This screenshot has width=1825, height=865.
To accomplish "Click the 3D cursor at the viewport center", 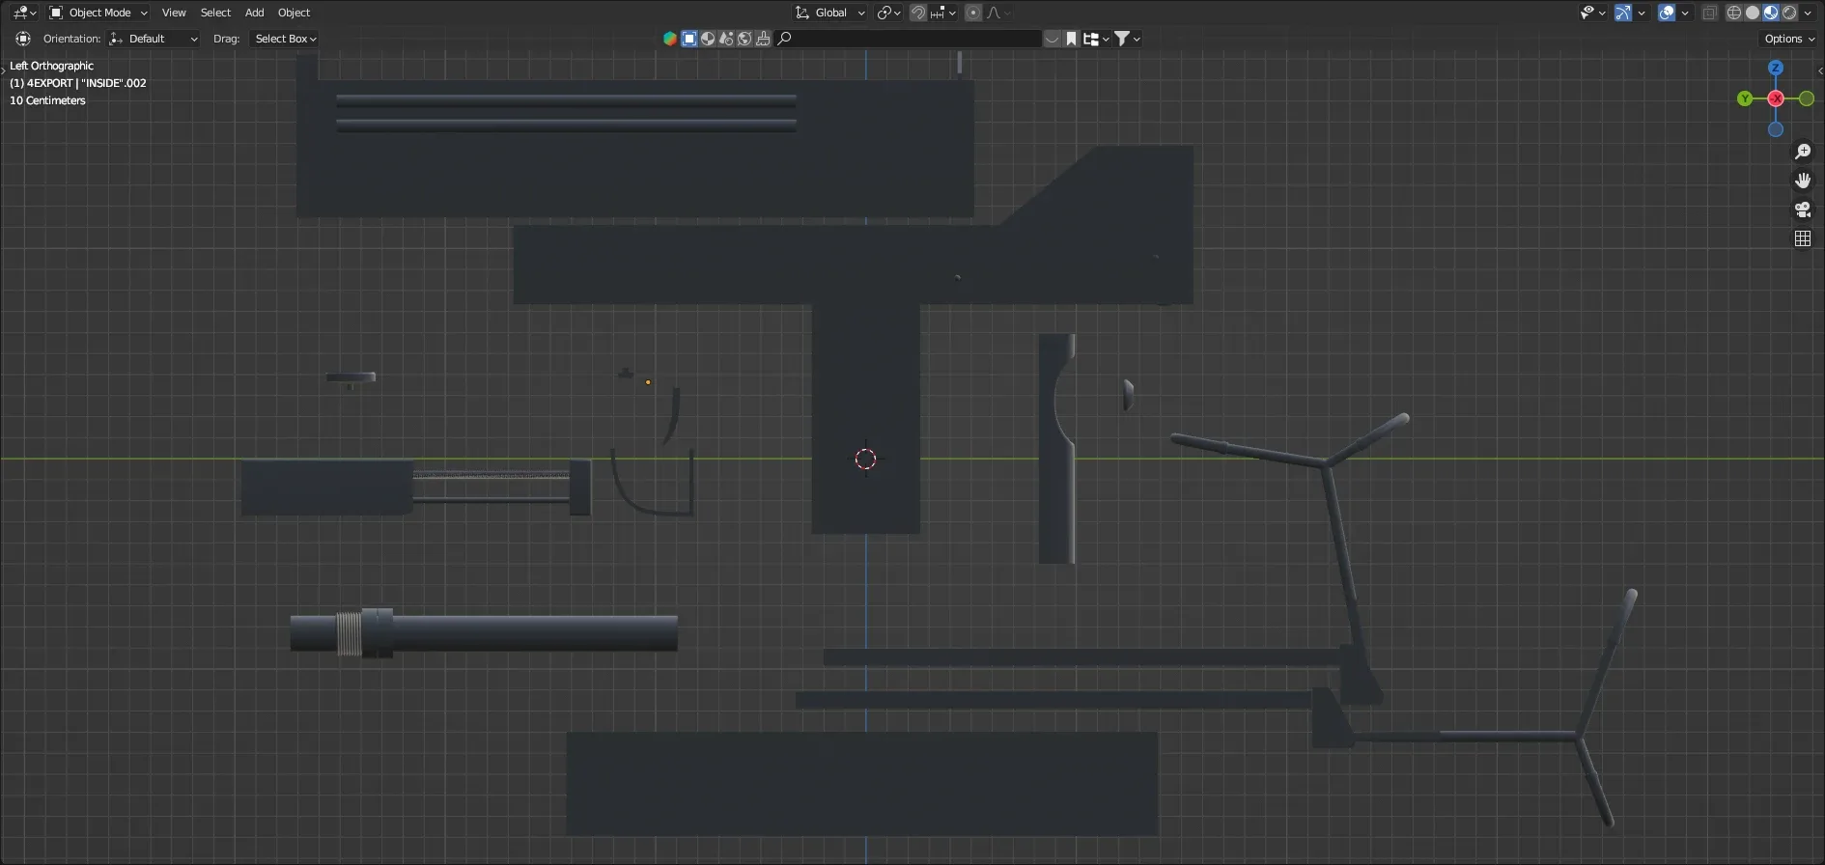I will (x=865, y=459).
